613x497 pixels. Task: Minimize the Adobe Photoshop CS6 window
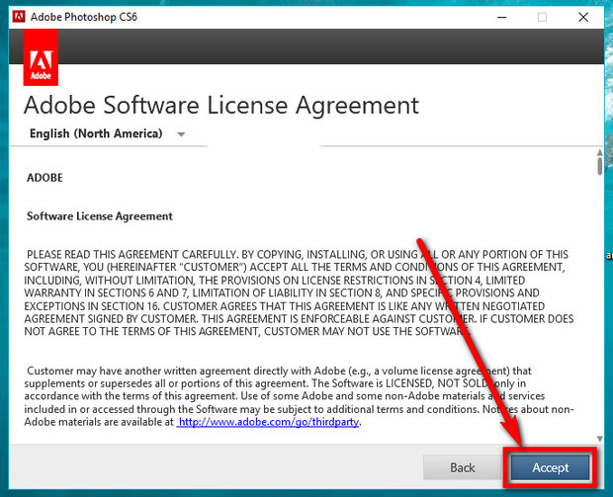pos(502,17)
